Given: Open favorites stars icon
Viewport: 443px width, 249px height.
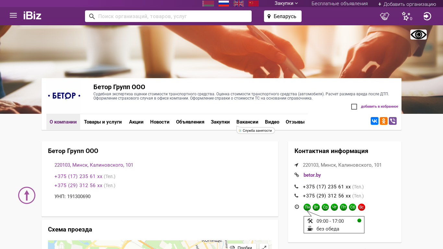Looking at the screenshot, I should [406, 16].
